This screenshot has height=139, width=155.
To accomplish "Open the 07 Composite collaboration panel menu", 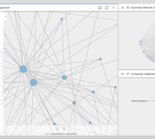I will [x=123, y=74].
